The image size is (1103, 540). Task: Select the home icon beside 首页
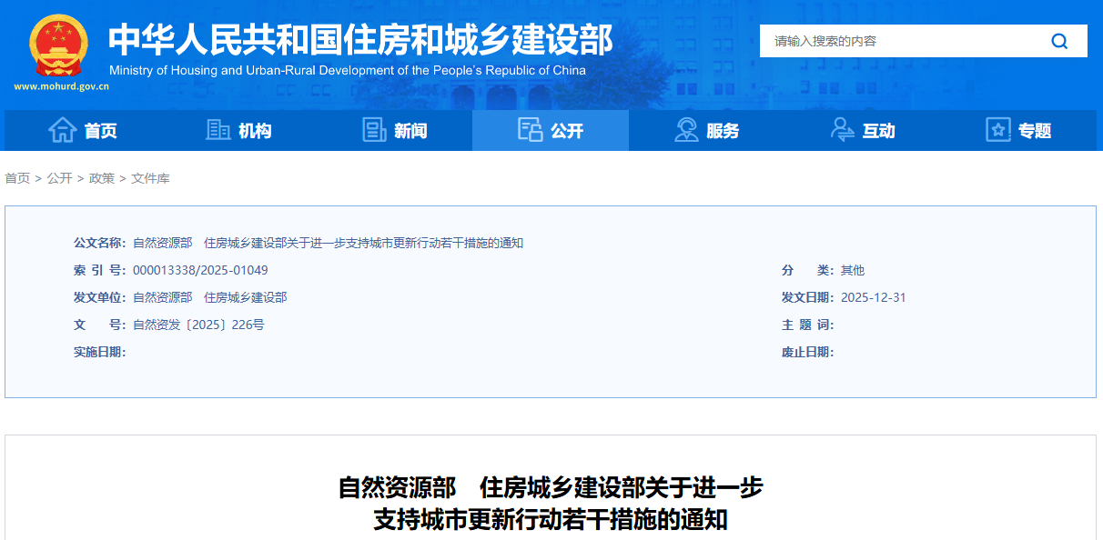(62, 129)
